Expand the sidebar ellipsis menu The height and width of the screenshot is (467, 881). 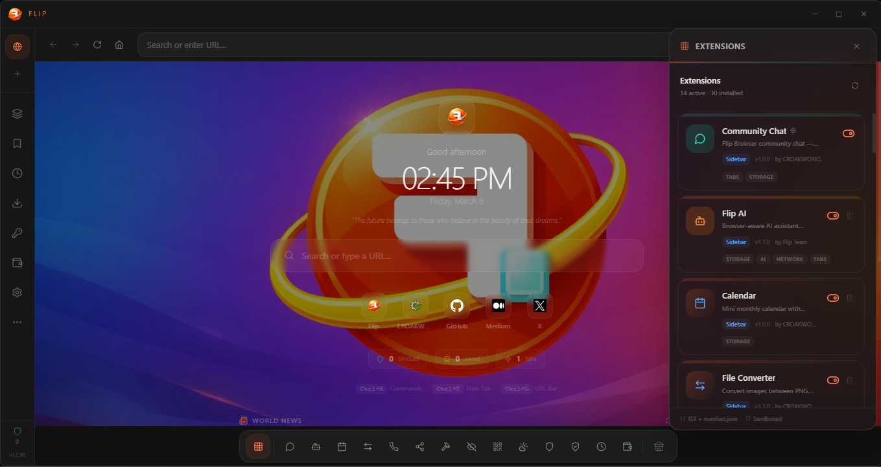[x=17, y=322]
